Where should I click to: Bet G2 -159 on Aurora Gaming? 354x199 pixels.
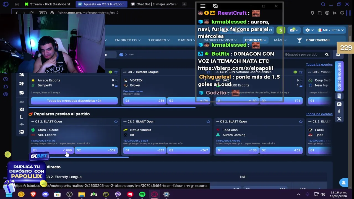(281, 150)
